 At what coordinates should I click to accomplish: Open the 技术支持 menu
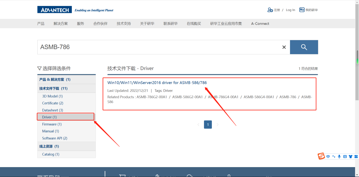[124, 24]
